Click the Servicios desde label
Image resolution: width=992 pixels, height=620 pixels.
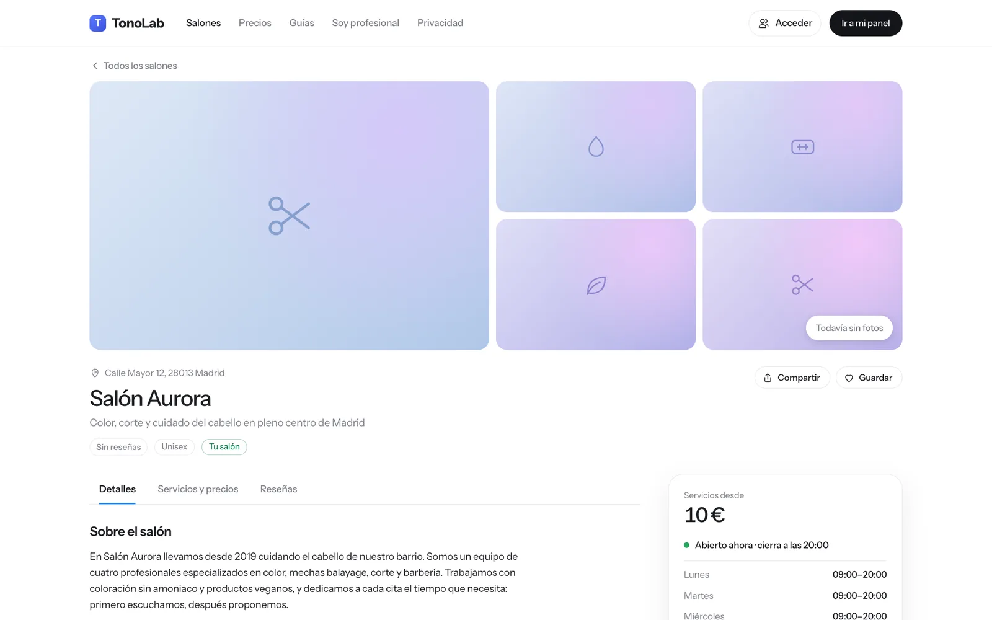pyautogui.click(x=714, y=495)
